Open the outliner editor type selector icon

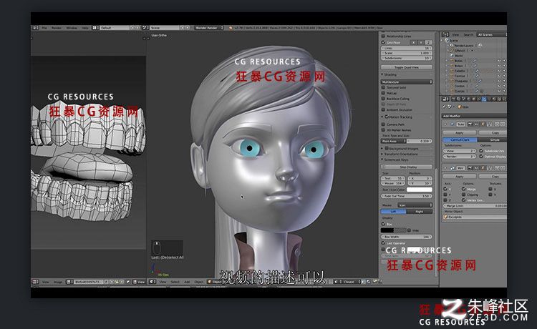click(x=445, y=34)
